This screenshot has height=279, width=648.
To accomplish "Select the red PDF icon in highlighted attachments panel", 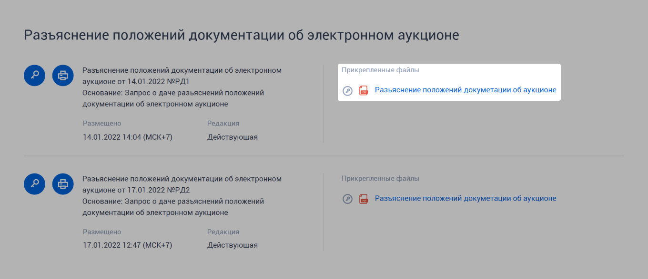I will pos(363,90).
